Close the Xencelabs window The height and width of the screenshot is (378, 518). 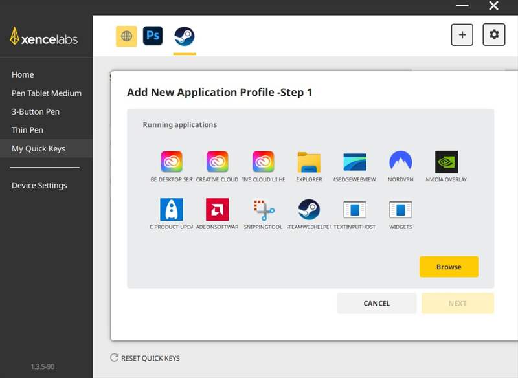pos(493,6)
